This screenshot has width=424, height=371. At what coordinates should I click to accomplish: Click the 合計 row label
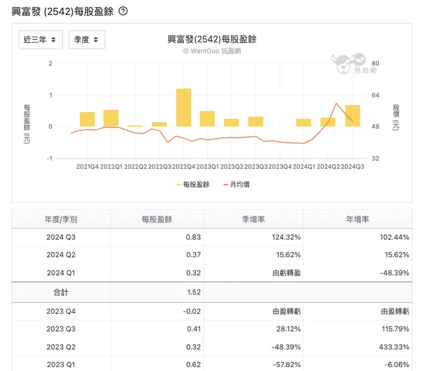(61, 292)
